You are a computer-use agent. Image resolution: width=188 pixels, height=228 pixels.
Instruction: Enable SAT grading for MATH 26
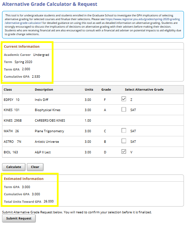click(124, 131)
